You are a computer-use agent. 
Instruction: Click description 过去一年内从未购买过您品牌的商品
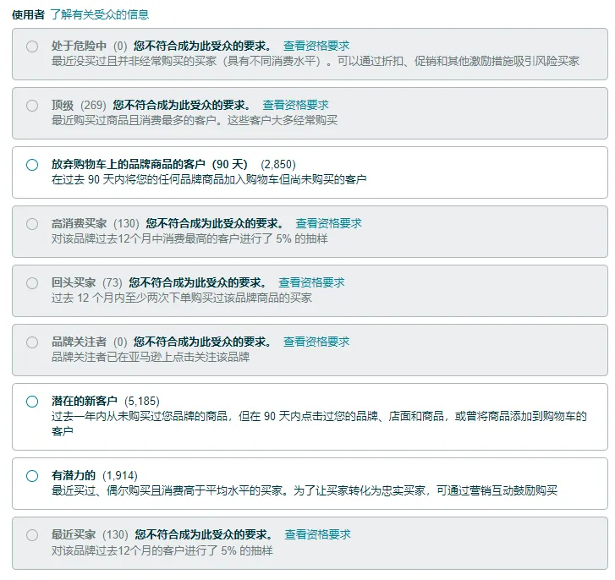(319, 424)
